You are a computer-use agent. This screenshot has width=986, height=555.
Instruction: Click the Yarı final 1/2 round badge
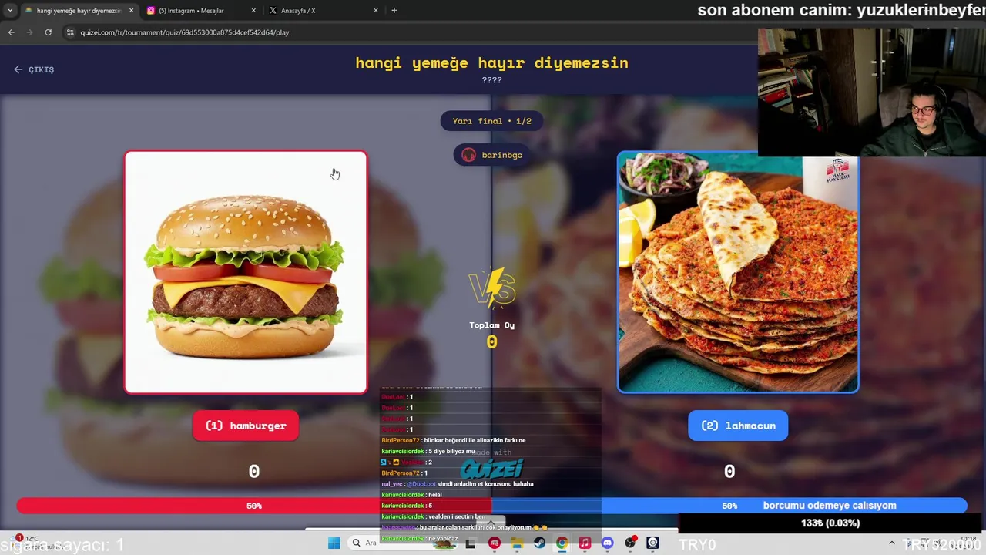pyautogui.click(x=491, y=121)
